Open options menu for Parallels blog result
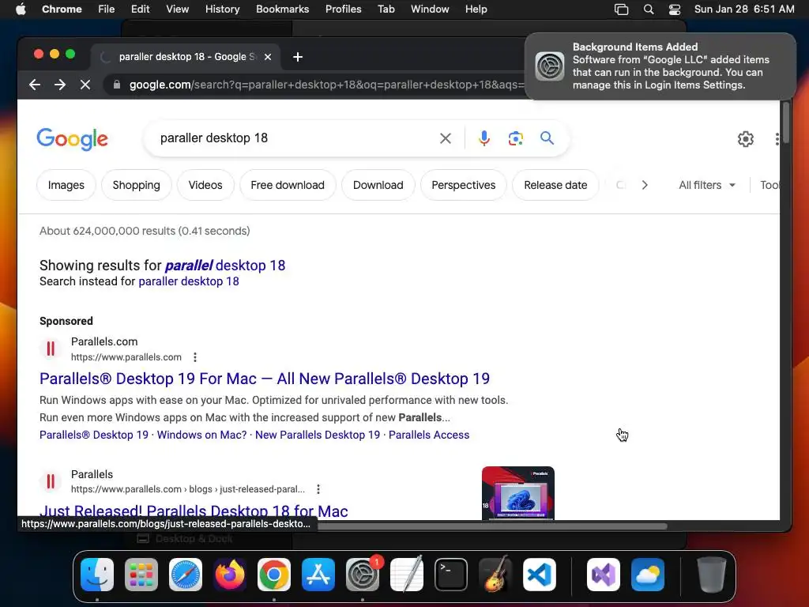Image resolution: width=809 pixels, height=607 pixels. [318, 488]
